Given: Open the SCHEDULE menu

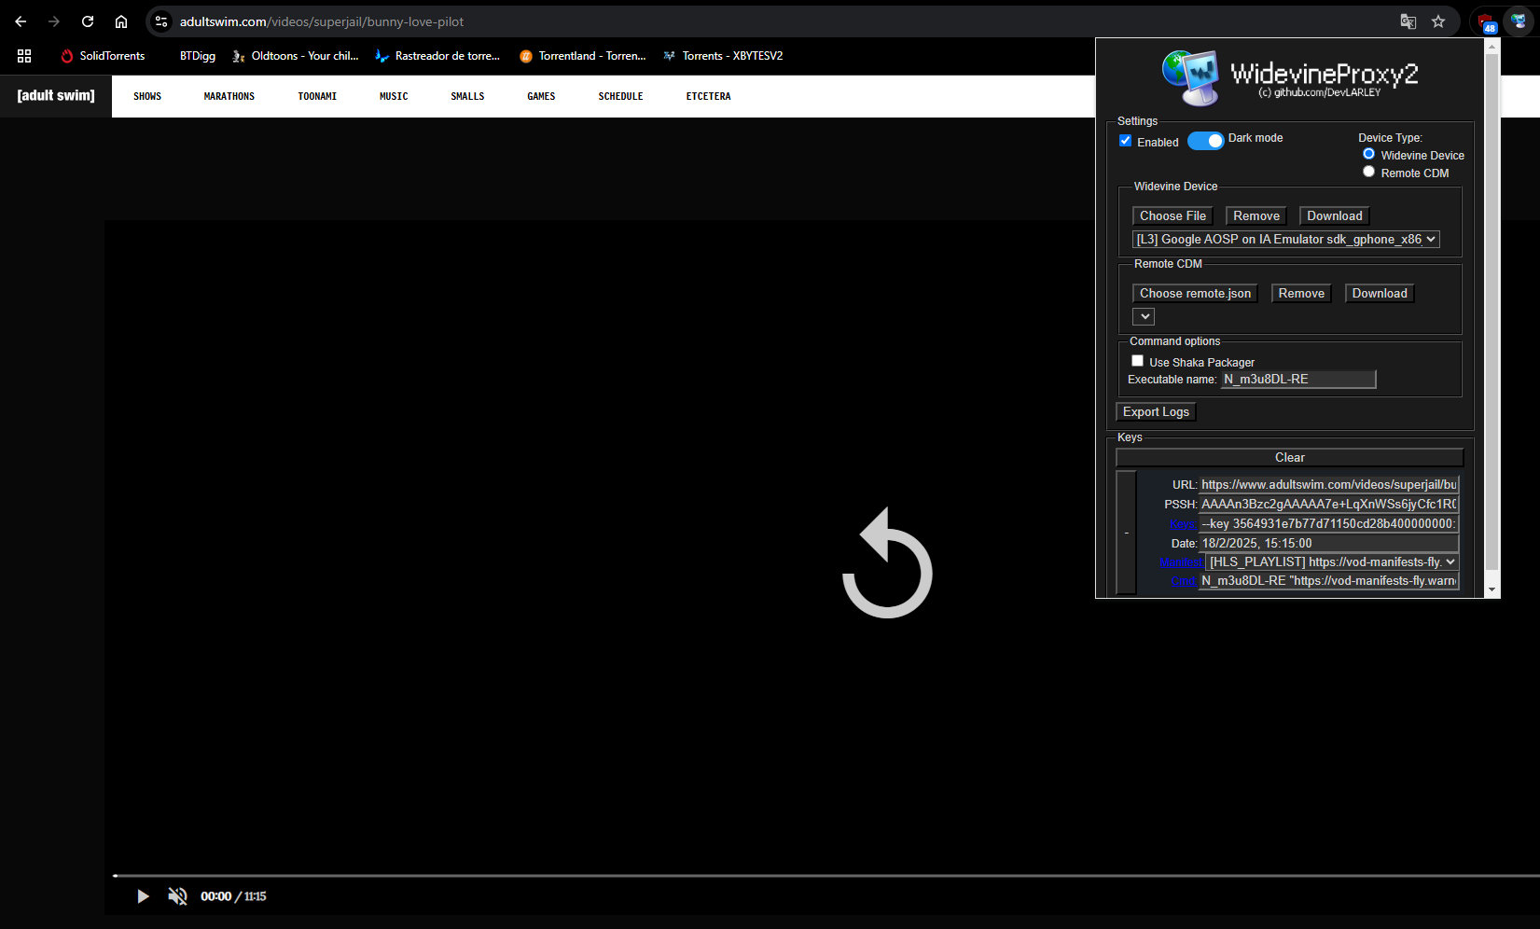Looking at the screenshot, I should point(620,96).
